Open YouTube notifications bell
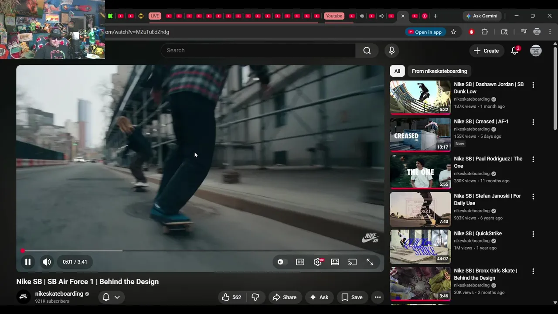Screen dimensions: 558x314 point(515,51)
